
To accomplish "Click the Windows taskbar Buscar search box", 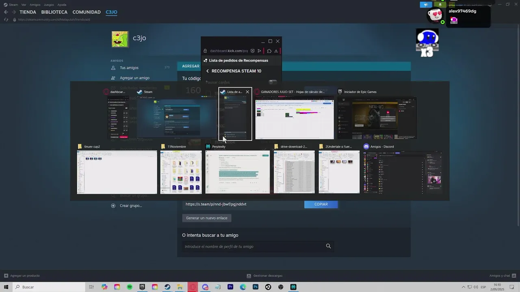I will (x=49, y=287).
